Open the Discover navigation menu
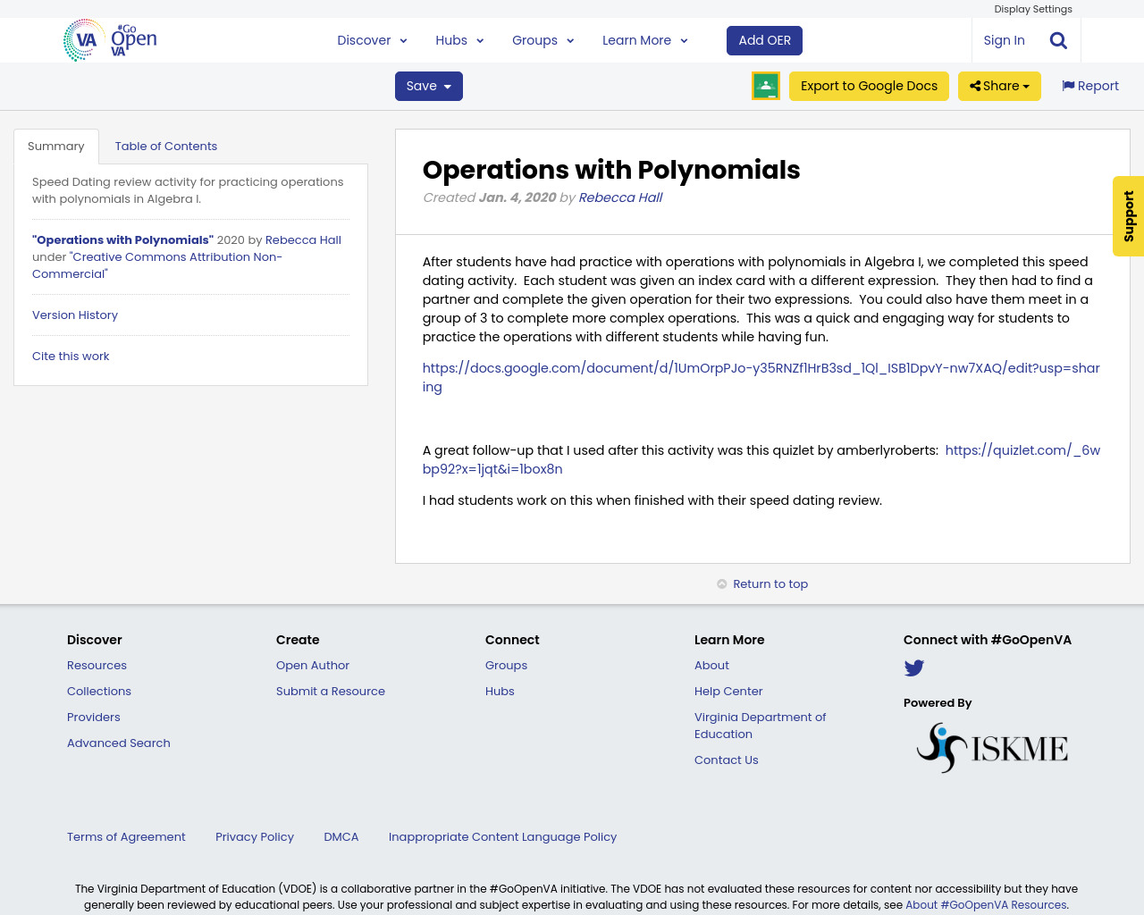 point(372,39)
